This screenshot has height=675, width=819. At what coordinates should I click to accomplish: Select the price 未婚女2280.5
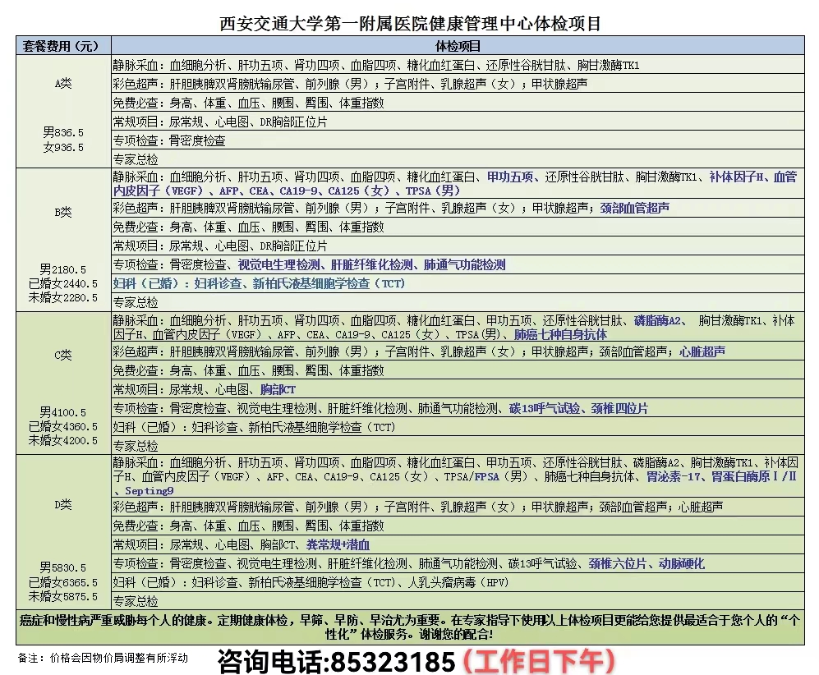(63, 297)
